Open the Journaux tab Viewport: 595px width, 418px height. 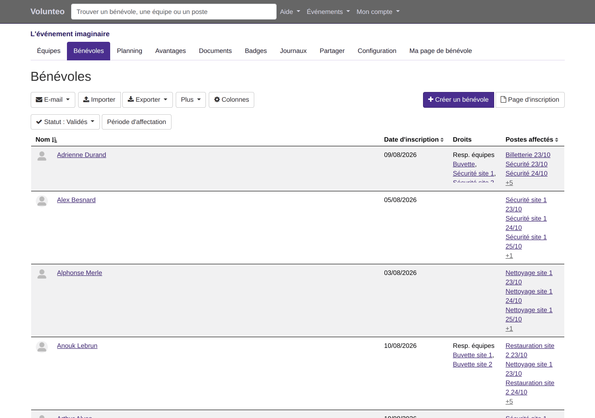pyautogui.click(x=293, y=51)
